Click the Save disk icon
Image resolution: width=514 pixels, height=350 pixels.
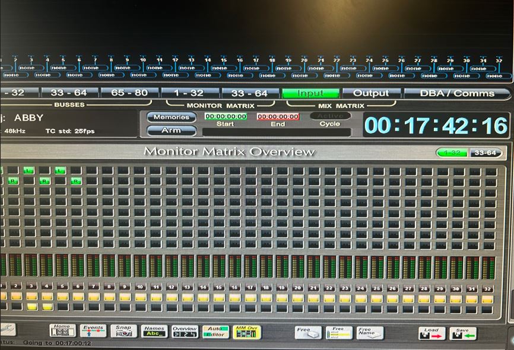(x=463, y=333)
